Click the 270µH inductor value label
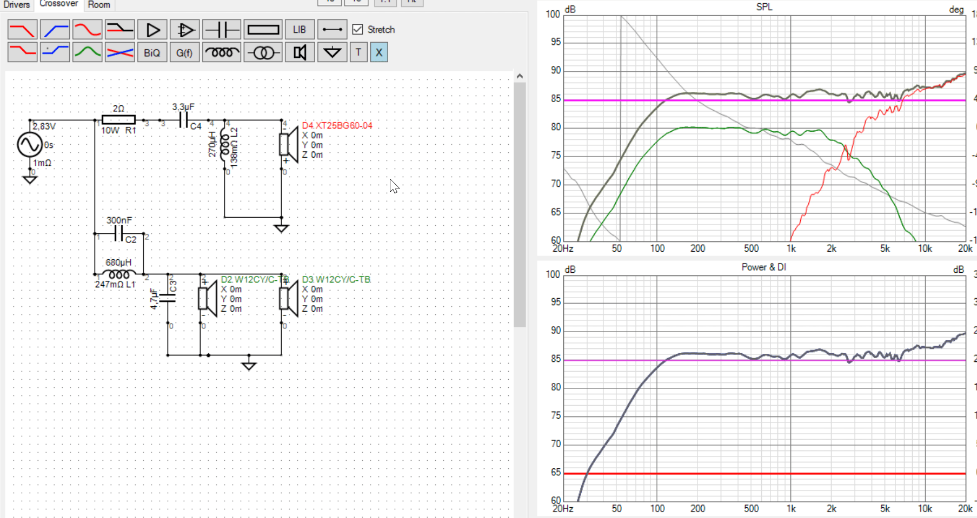 pos(212,144)
